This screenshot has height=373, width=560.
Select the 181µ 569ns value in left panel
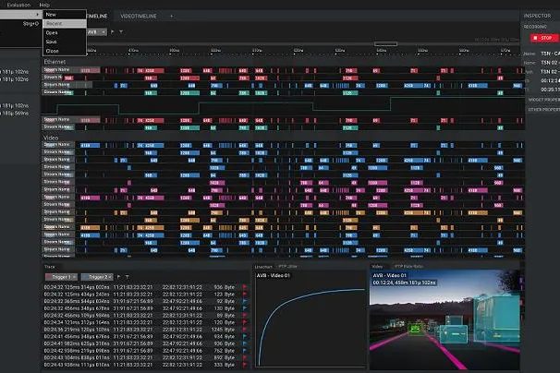(x=16, y=114)
